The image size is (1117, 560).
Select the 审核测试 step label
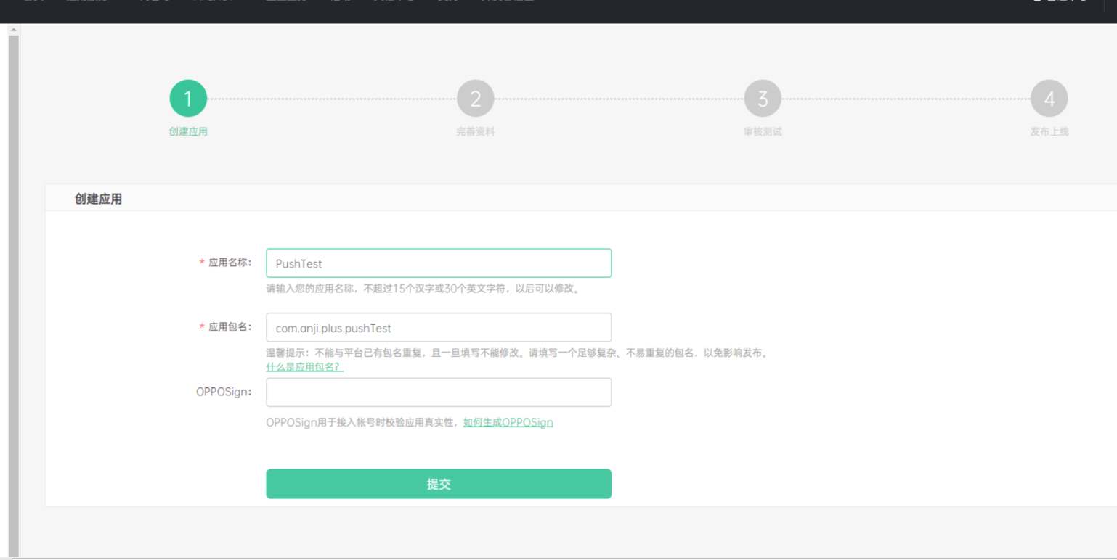pyautogui.click(x=763, y=132)
